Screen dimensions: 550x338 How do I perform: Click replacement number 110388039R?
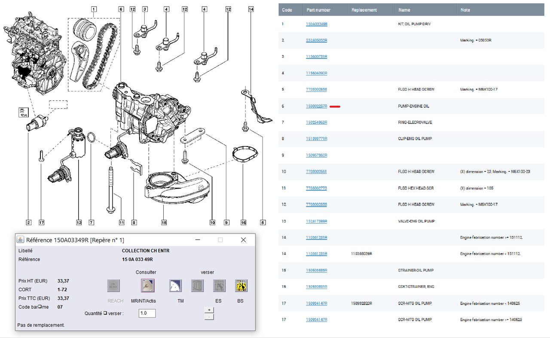361,254
